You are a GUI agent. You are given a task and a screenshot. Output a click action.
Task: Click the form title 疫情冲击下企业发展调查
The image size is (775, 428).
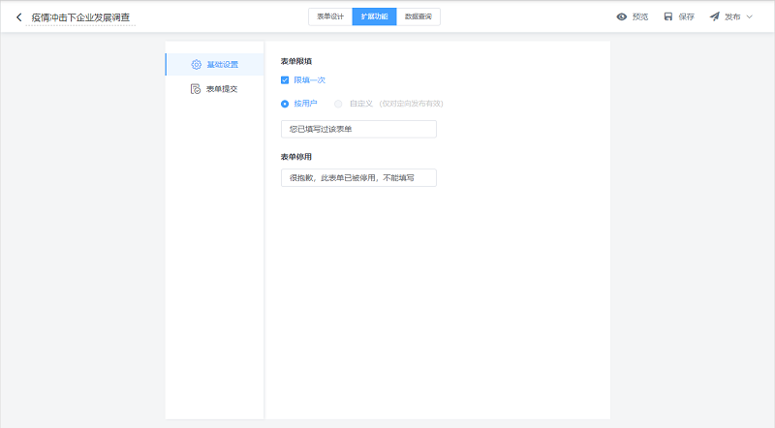81,17
